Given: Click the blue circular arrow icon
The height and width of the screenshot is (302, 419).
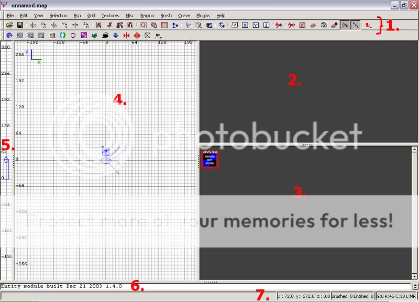Looking at the screenshot, I should coord(9,36).
